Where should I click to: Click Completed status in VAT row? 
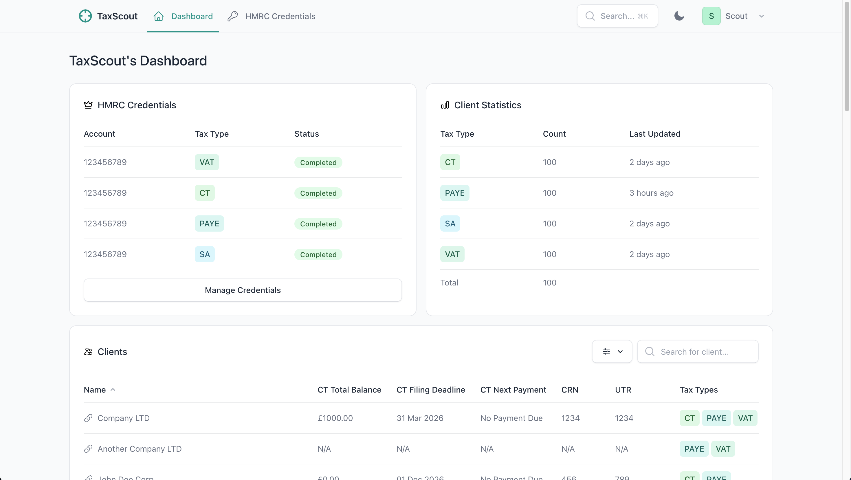[318, 162]
